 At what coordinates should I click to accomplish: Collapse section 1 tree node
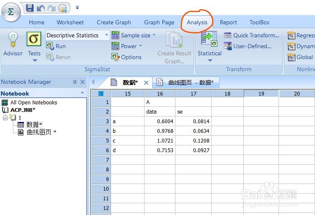click(x=5, y=117)
